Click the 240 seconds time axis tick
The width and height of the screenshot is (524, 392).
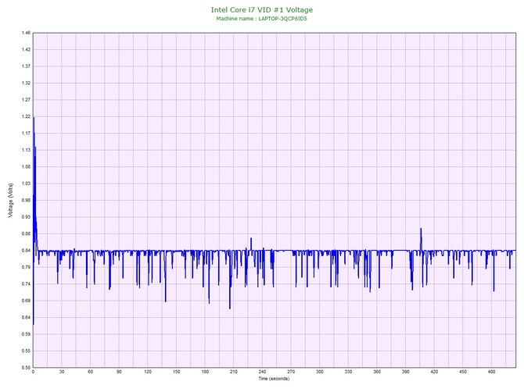(262, 372)
